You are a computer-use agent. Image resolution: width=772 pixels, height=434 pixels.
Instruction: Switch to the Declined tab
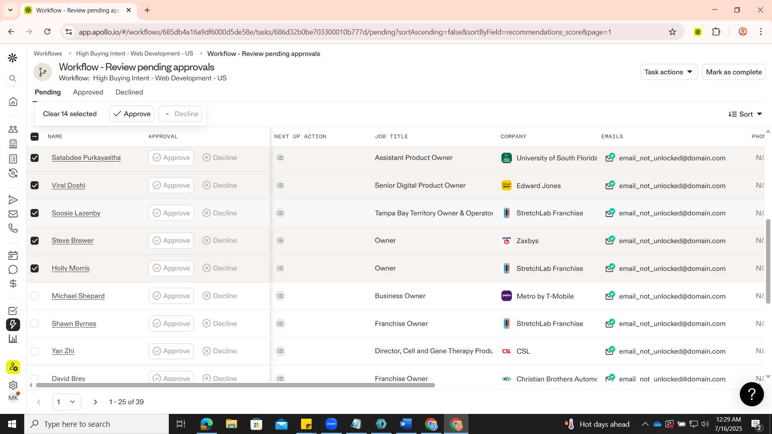pos(129,92)
